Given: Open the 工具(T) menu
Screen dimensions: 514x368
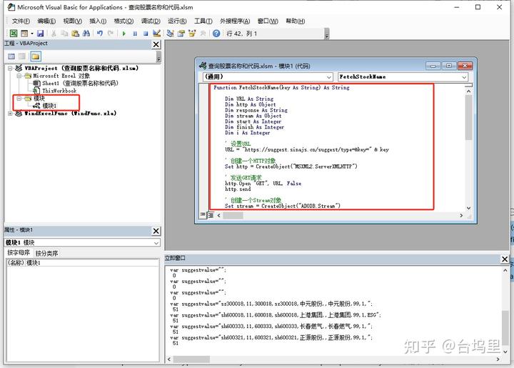Looking at the screenshot, I should [203, 21].
